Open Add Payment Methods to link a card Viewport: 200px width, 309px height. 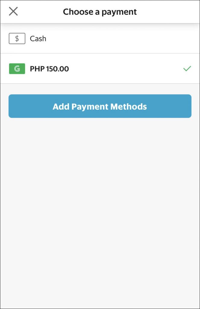(100, 106)
